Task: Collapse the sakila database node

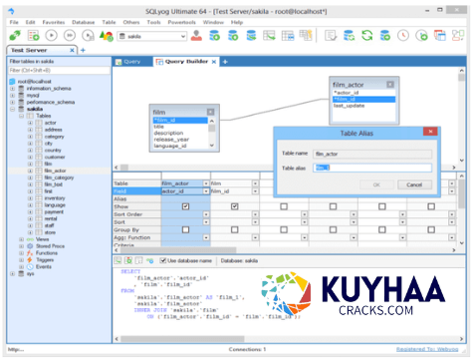Action: [x=12, y=109]
